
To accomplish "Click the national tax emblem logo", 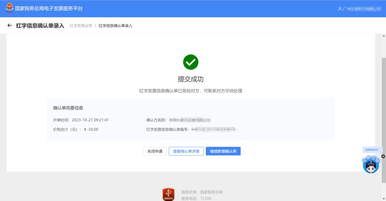I will pyautogui.click(x=9, y=8).
